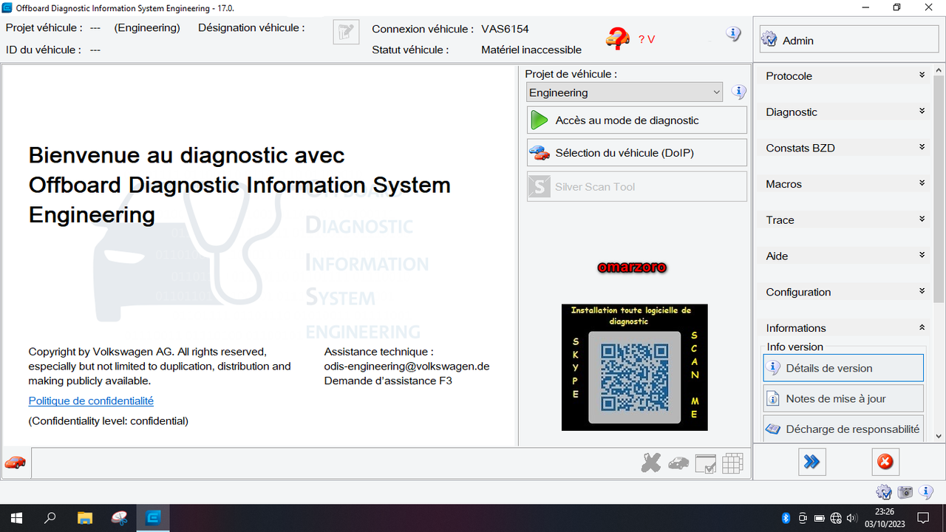Click the grey car icon in bottom toolbar

678,463
